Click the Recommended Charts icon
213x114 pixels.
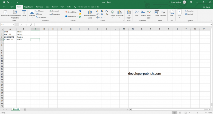[90, 14]
